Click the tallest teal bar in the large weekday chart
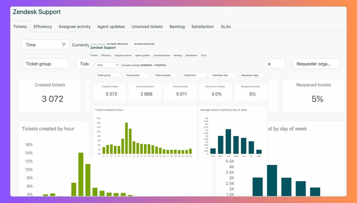Viewport: 357px width, 203px height. 272,180
